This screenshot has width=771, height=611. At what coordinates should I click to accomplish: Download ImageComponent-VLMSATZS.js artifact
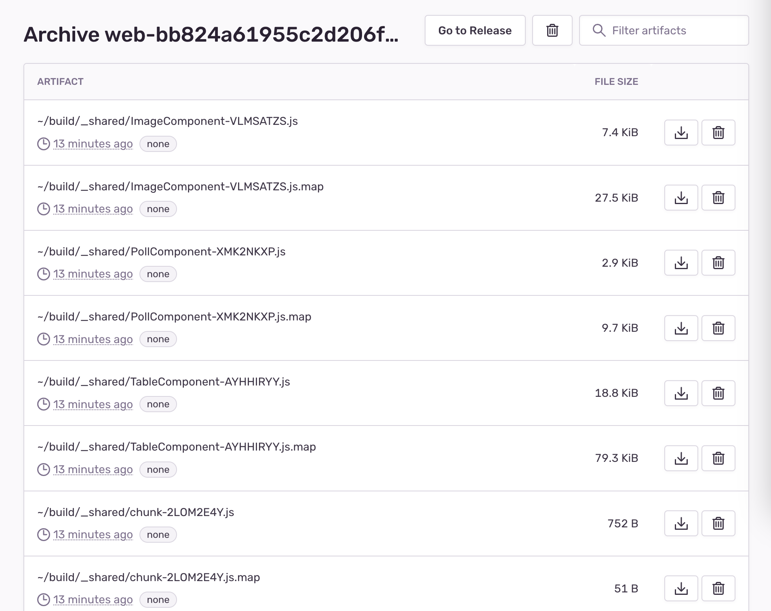(681, 133)
